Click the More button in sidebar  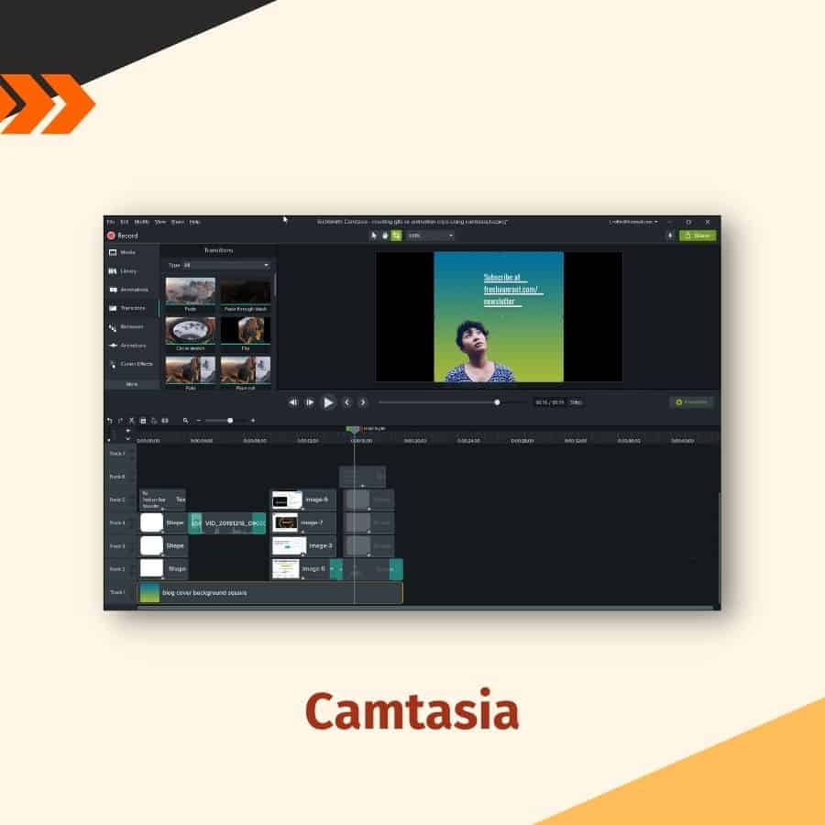(x=132, y=384)
